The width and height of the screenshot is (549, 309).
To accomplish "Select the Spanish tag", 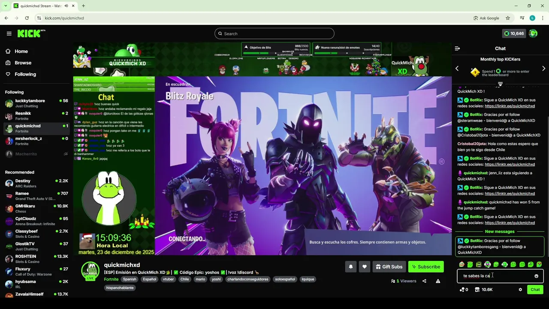I will coord(130,279).
